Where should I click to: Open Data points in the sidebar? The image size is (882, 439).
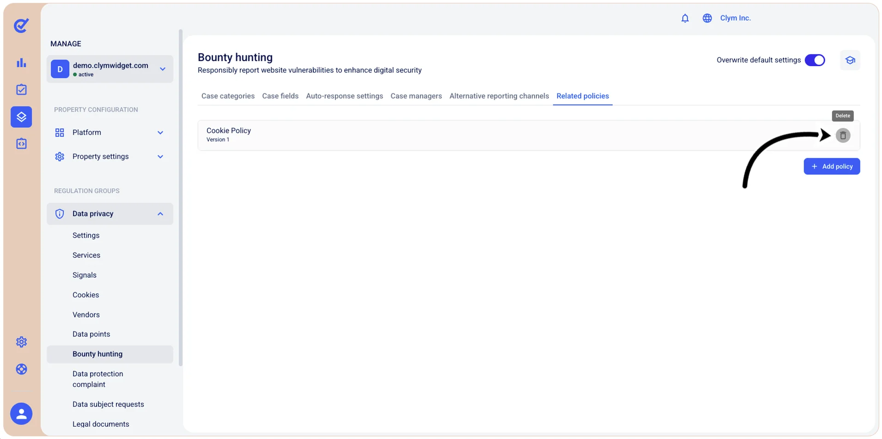point(91,334)
